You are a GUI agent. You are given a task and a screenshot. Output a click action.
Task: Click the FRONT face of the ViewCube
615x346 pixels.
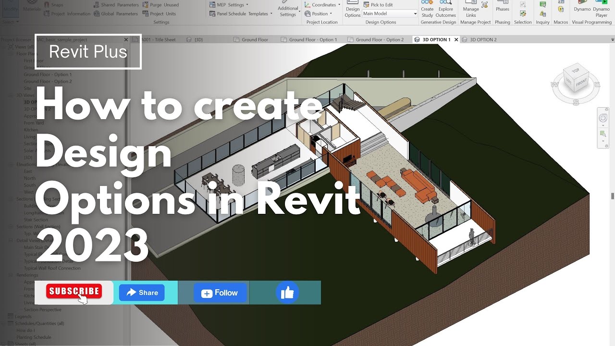581,82
